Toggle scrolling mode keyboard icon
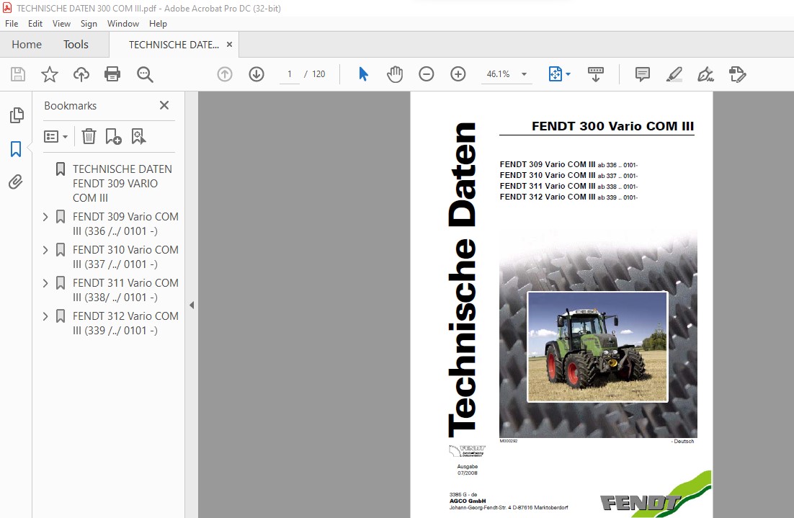Image resolution: width=794 pixels, height=518 pixels. click(595, 74)
